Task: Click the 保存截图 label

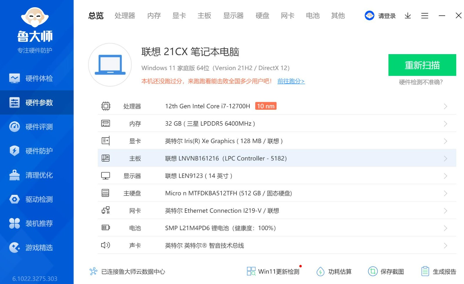Action: [392, 272]
